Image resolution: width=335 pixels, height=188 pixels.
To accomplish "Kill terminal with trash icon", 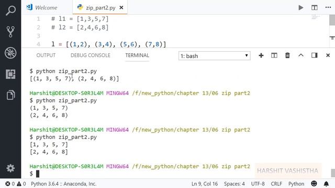I will [x=287, y=55].
